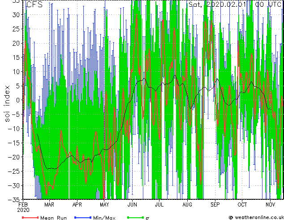
Task: Click the FEB month axis label
Action: [23, 205]
